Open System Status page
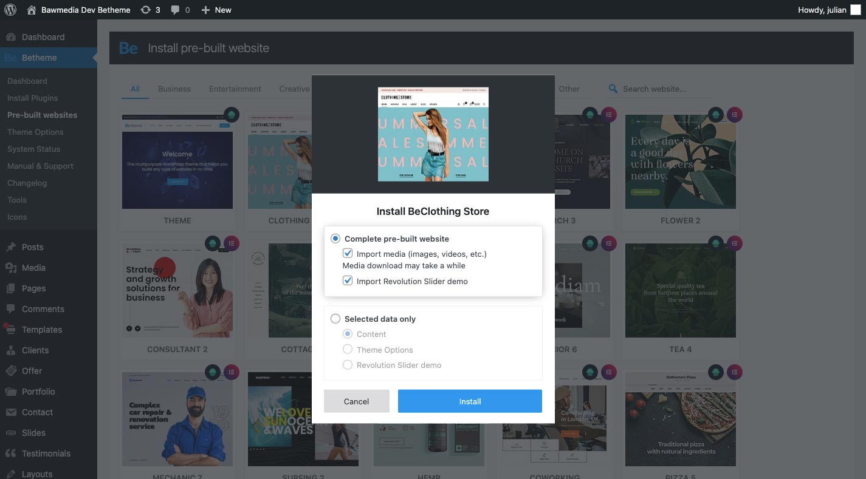The height and width of the screenshot is (479, 866). click(33, 149)
